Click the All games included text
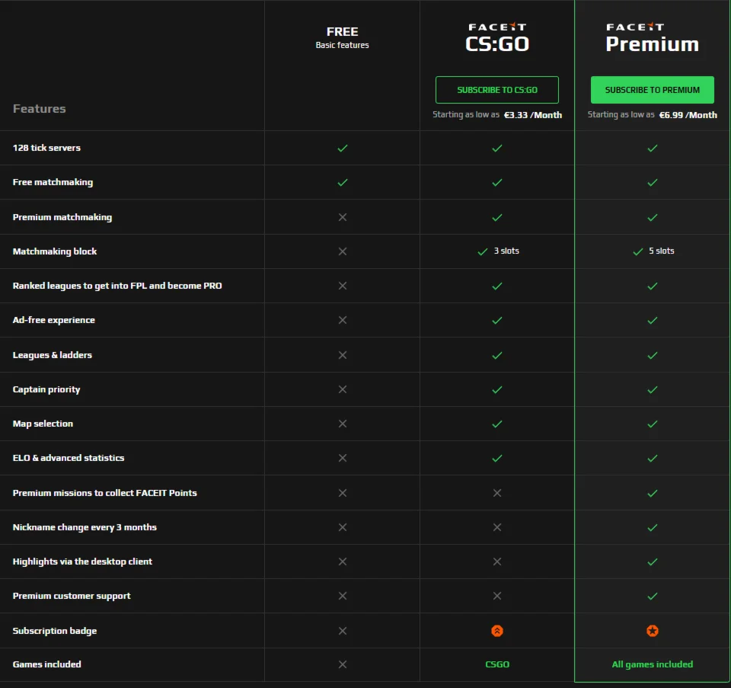731x688 pixels. pyautogui.click(x=653, y=664)
